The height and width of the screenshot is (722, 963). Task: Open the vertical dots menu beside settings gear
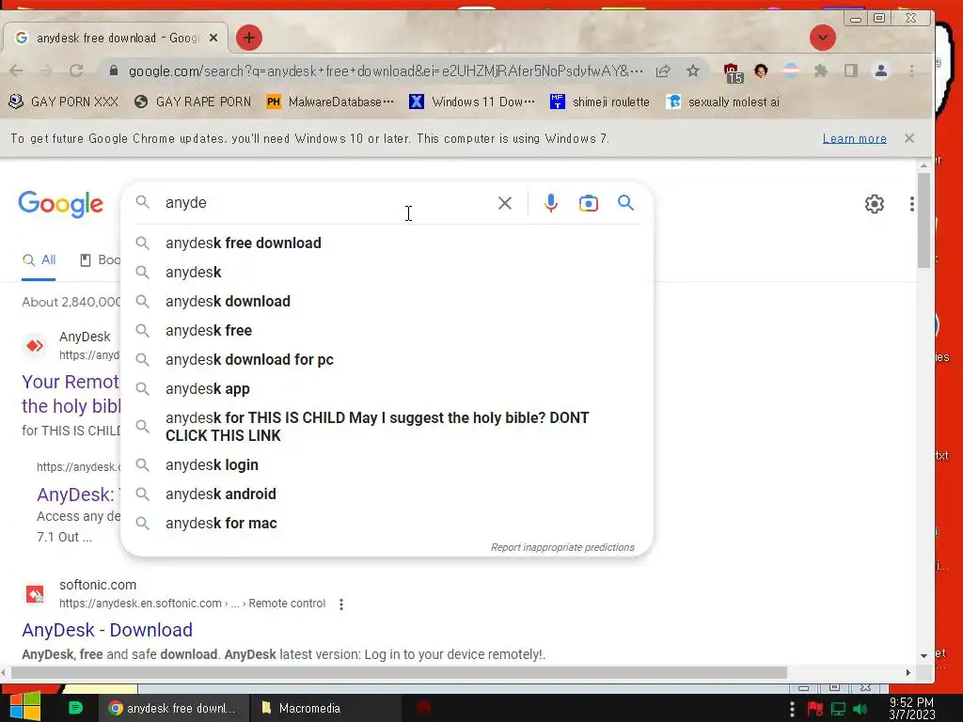point(912,204)
